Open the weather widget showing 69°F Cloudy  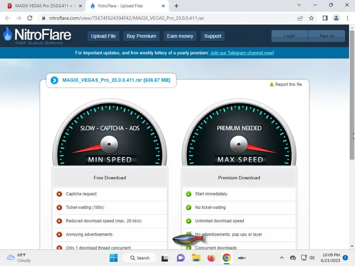pyautogui.click(x=19, y=258)
